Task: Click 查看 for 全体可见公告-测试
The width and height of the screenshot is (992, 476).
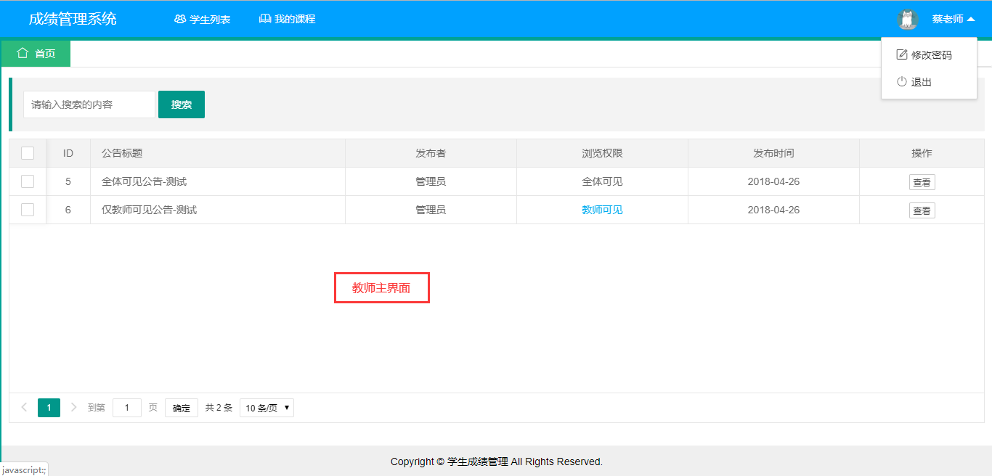Action: 922,182
